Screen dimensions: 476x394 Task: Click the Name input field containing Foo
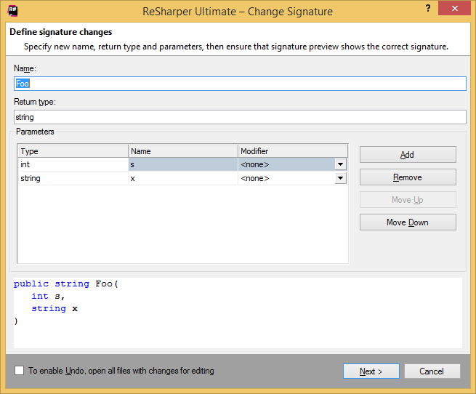point(240,84)
